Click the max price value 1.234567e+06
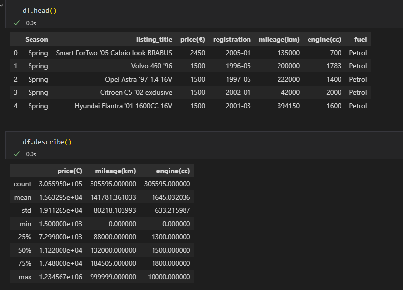Viewport: 403px width, 290px height. point(61,277)
